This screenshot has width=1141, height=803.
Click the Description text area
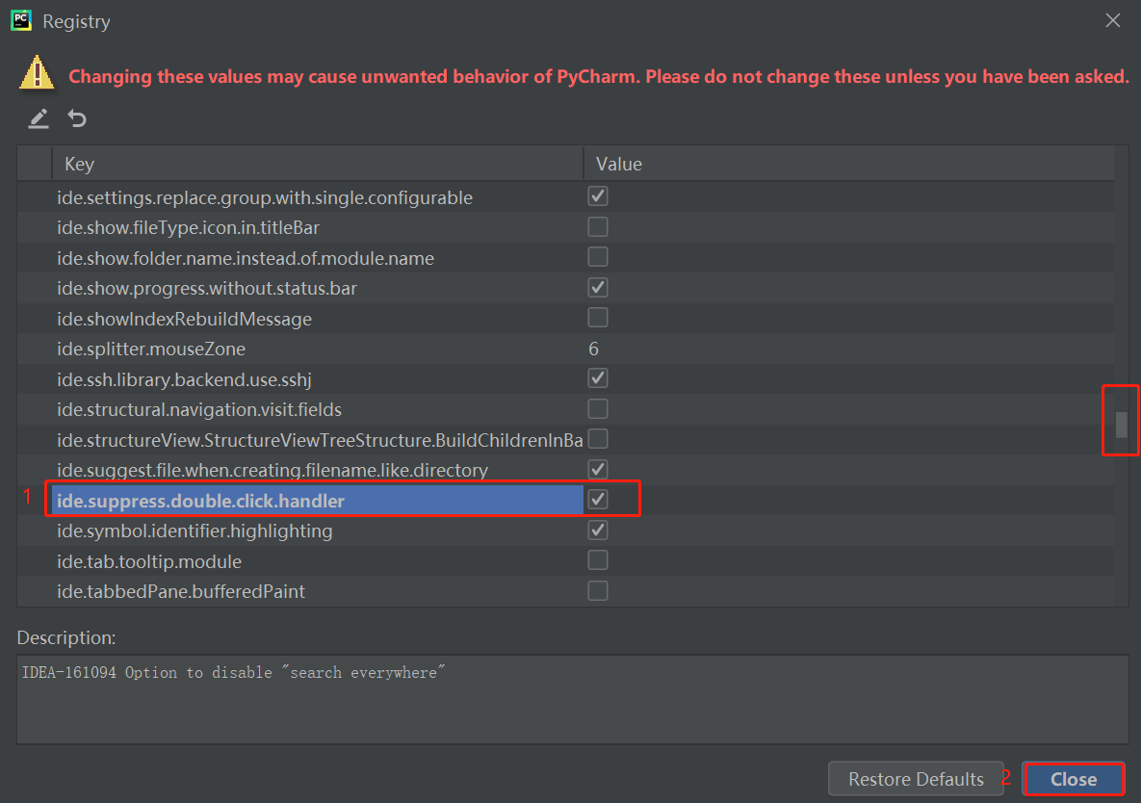pyautogui.click(x=573, y=699)
